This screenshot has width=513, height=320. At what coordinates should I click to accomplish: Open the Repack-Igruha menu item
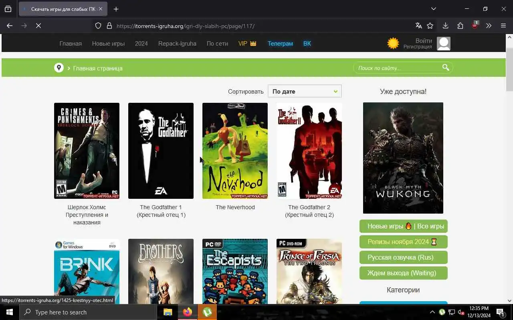[177, 44]
